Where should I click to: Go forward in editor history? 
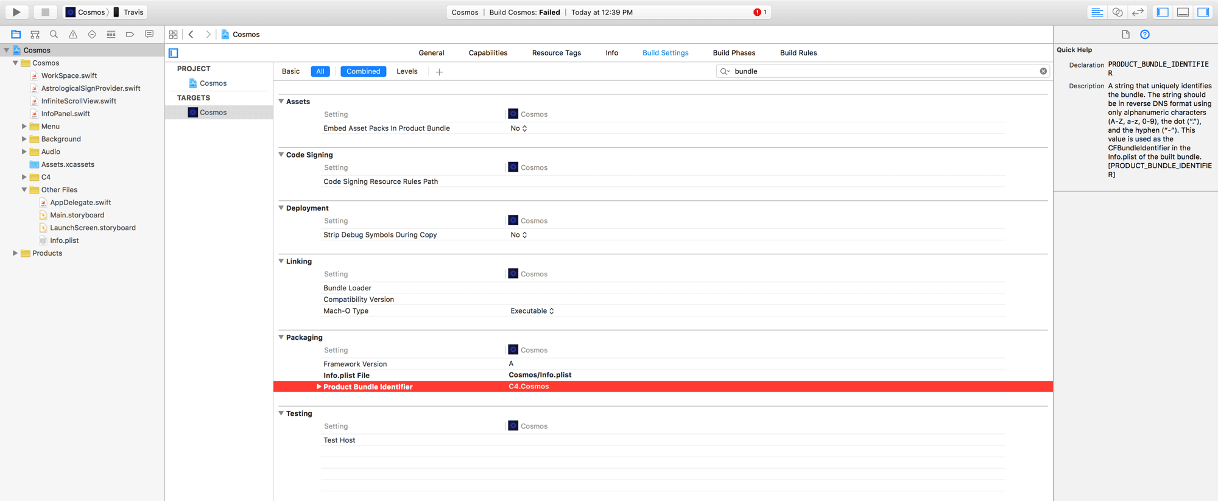(208, 35)
